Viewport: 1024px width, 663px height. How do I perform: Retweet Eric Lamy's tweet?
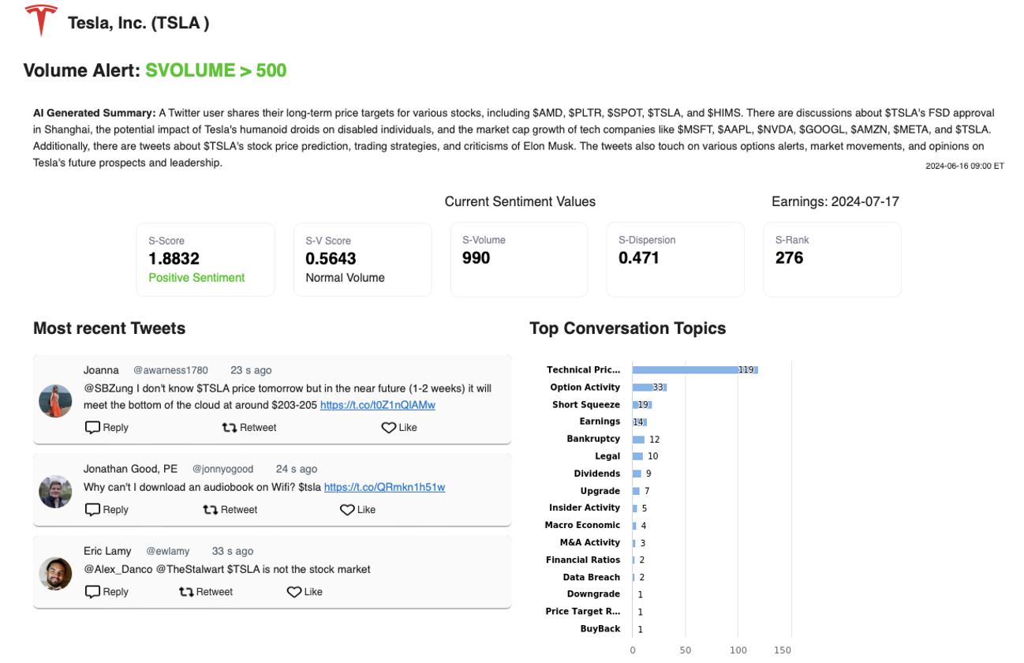click(x=206, y=592)
